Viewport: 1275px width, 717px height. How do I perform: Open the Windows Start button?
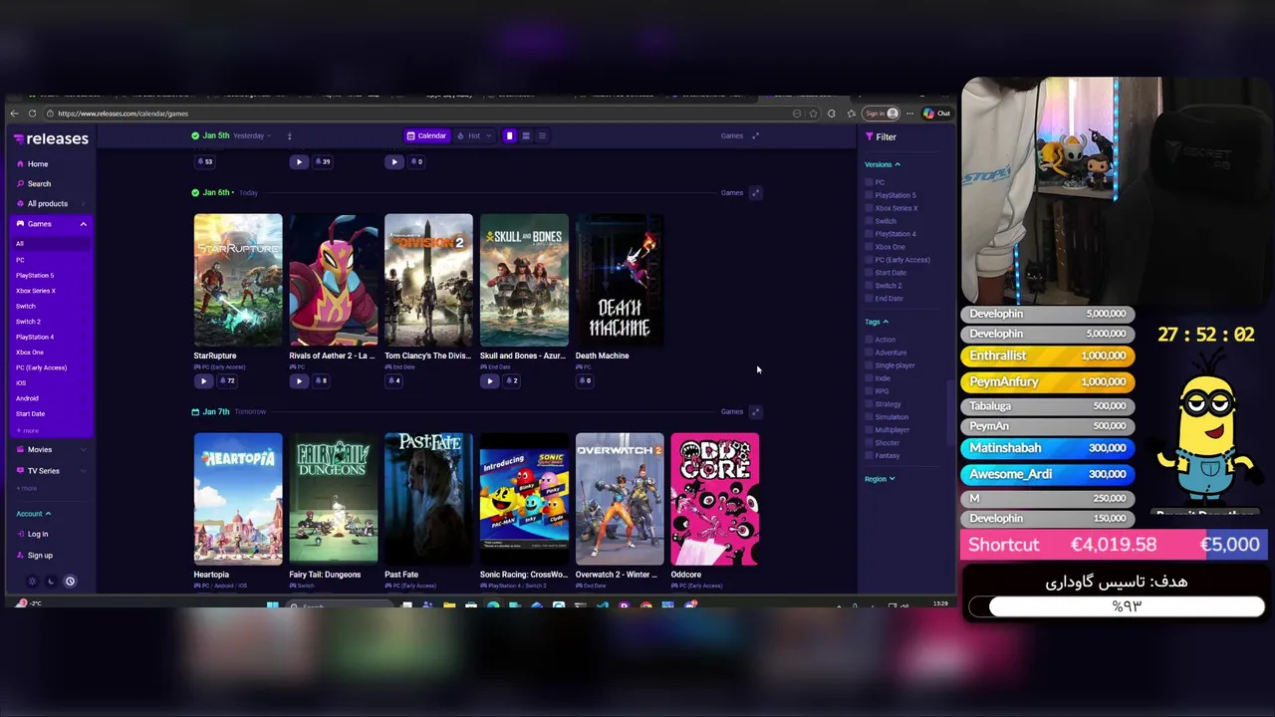272,605
